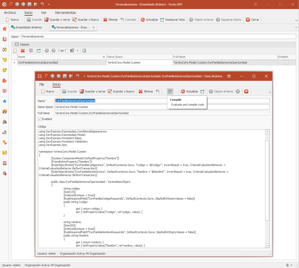
Task: Open the Archivo menu
Action: (x=10, y=13)
